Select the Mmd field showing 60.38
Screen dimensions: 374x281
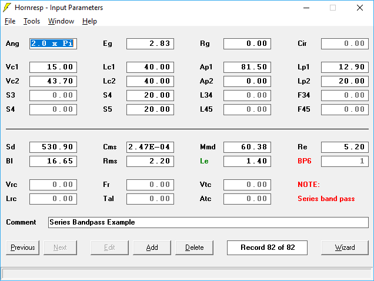[x=248, y=147]
